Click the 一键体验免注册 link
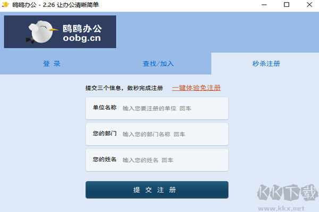The image size is (319, 212). tap(196, 88)
